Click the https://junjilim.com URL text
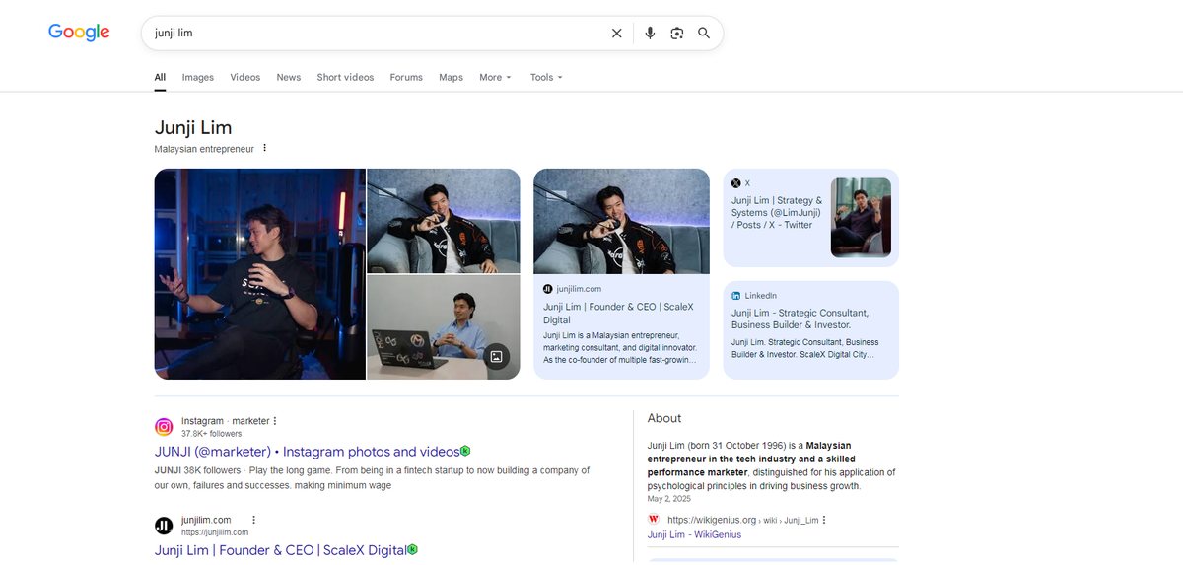 click(215, 532)
